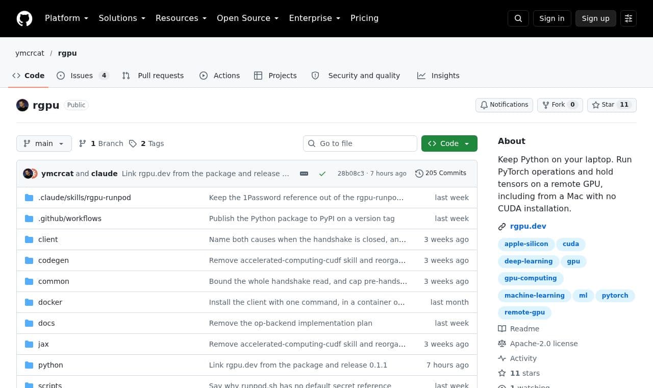Open the client folder

click(48, 239)
